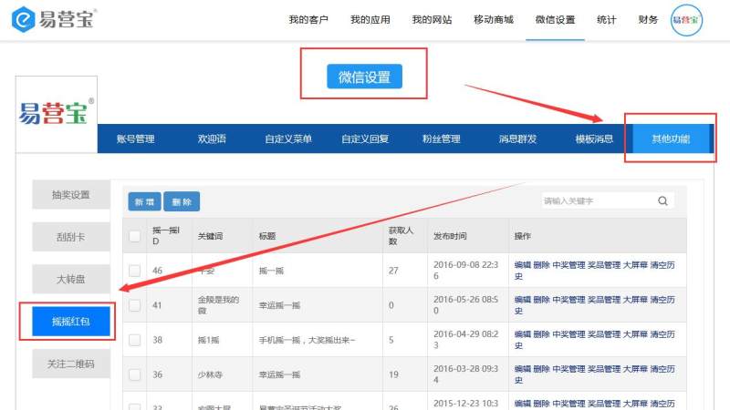Open 我的应用 in top navigation

pos(370,19)
